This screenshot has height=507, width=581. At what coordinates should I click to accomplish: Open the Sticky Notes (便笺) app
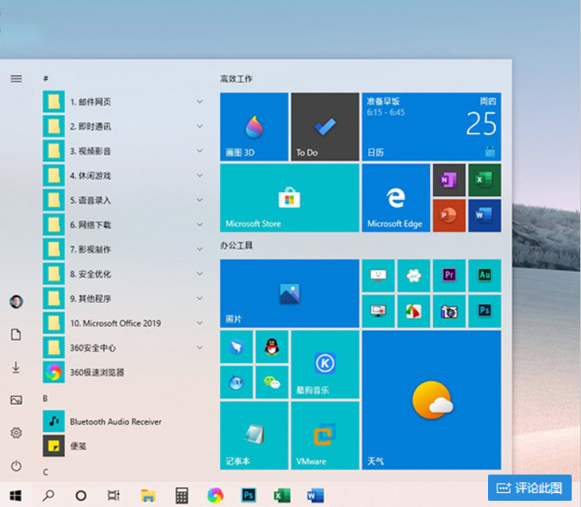pos(122,446)
